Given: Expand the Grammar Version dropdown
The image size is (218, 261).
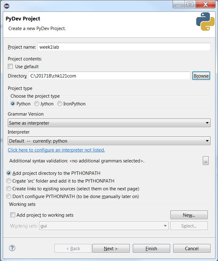Looking at the screenshot, I should click(x=109, y=123).
